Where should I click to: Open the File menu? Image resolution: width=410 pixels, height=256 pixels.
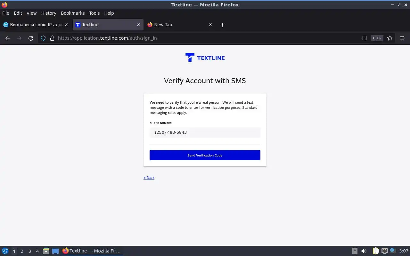point(6,13)
